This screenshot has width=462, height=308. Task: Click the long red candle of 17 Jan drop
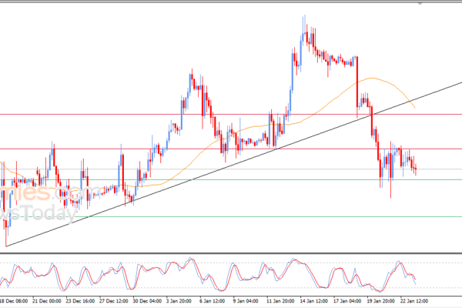[357, 85]
